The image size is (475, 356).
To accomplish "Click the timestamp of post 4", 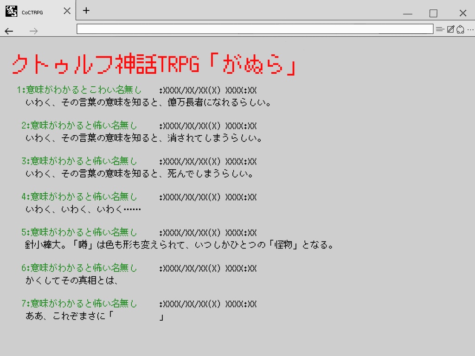I will [208, 197].
